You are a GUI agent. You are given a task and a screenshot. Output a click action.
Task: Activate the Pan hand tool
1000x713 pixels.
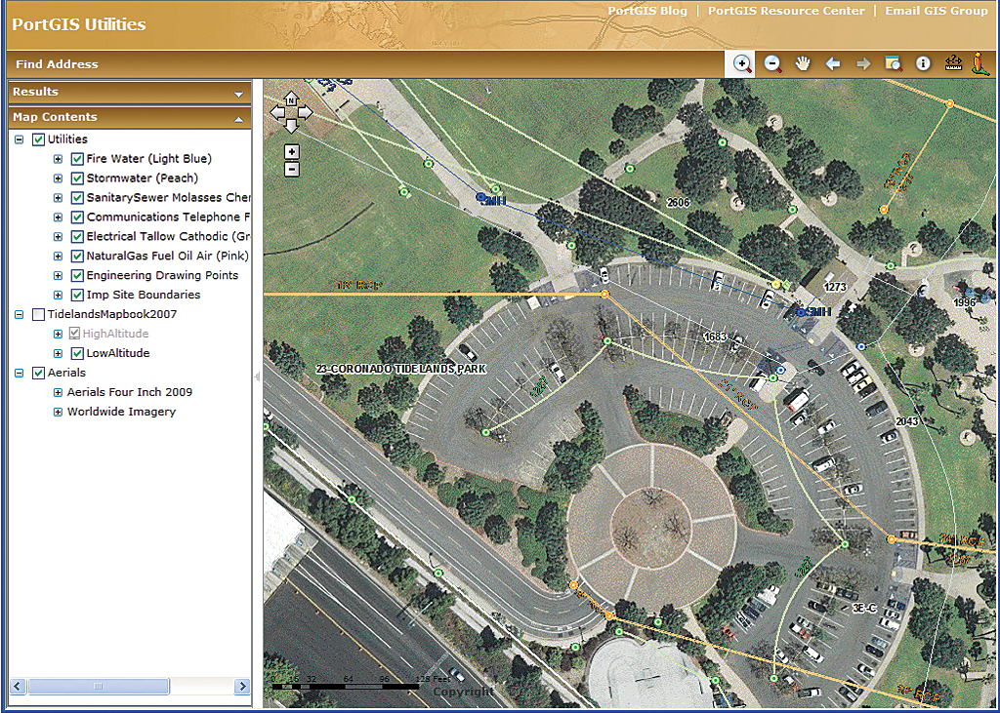tap(803, 63)
